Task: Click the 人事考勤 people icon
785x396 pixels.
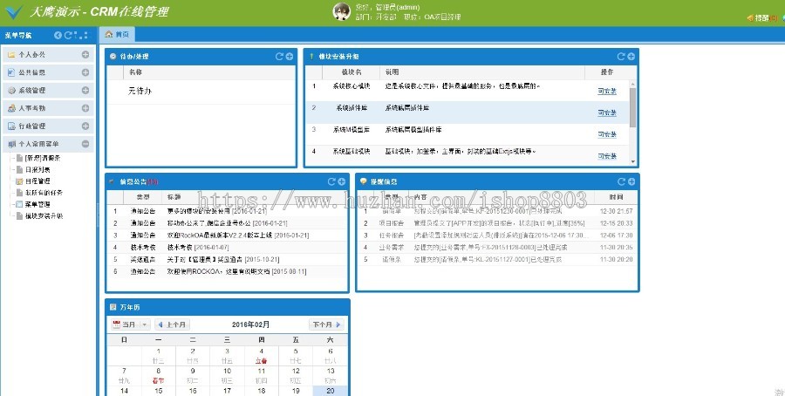Action: 11,108
